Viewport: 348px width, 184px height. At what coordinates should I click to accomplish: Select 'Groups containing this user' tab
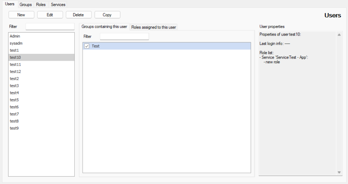[x=104, y=27]
